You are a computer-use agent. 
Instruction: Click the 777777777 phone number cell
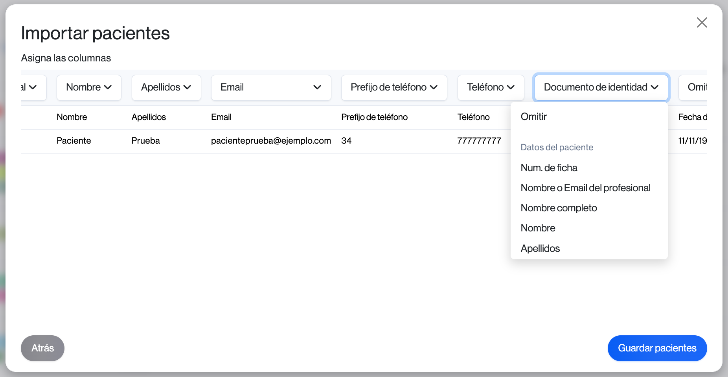(x=479, y=141)
